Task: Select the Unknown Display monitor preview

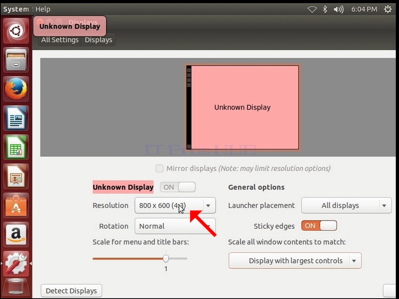Action: (x=243, y=107)
